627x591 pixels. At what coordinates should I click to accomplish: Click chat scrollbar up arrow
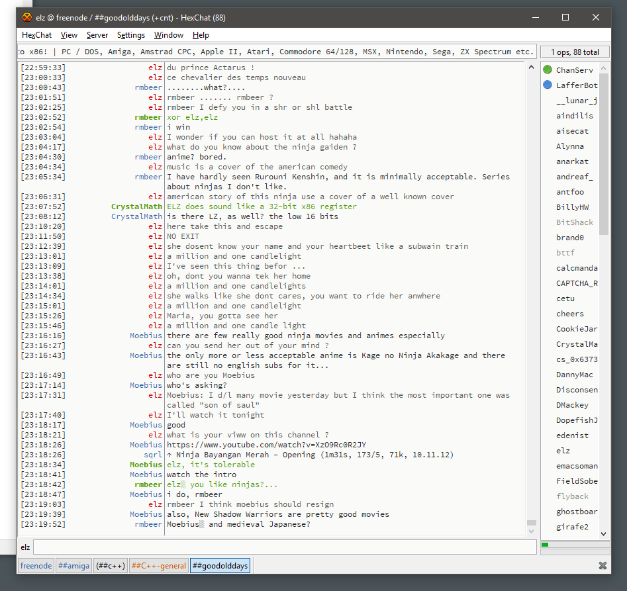[531, 67]
